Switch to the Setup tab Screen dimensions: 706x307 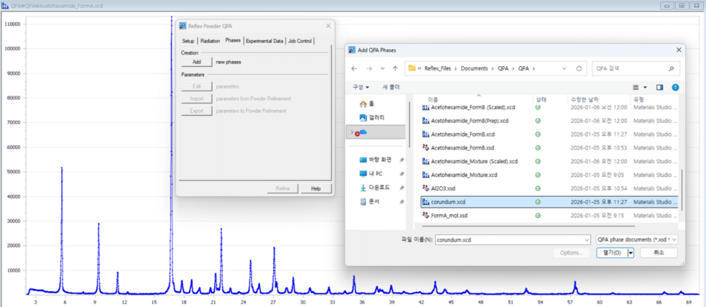pyautogui.click(x=188, y=41)
